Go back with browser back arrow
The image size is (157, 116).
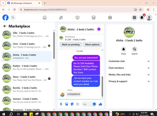(3, 10)
